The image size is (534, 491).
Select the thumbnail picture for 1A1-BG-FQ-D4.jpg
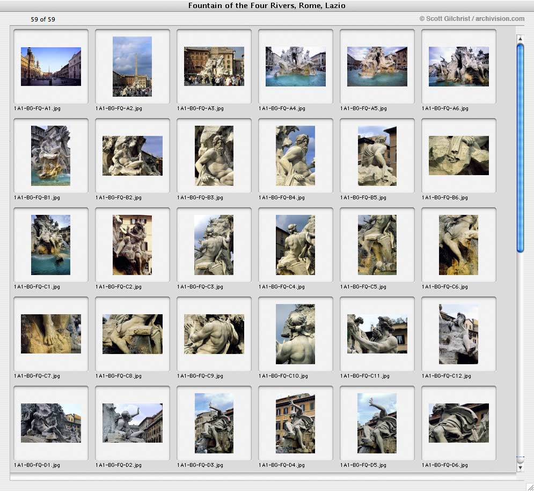tap(295, 423)
